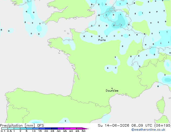Pick the legend swatch between 10 and 15
Image resolution: width=171 pixels, height=132 pixels.
pyautogui.click(x=36, y=128)
